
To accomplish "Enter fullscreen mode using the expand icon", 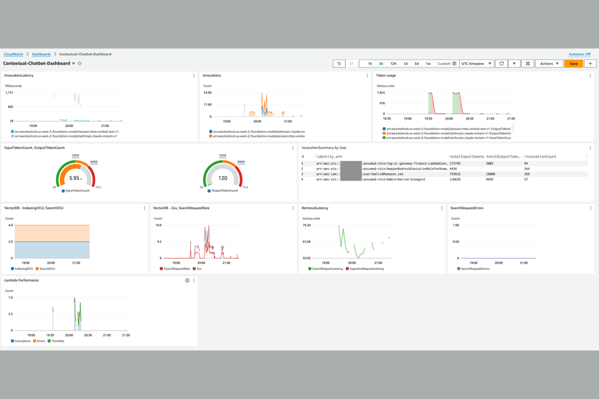I will pos(528,63).
